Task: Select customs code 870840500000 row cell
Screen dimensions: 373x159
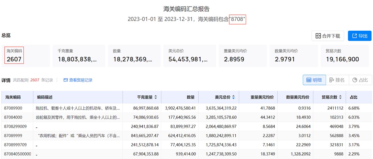Action: pos(17,154)
